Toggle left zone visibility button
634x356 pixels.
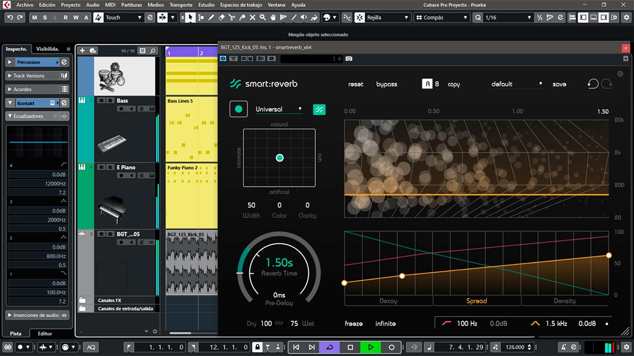coord(583,17)
